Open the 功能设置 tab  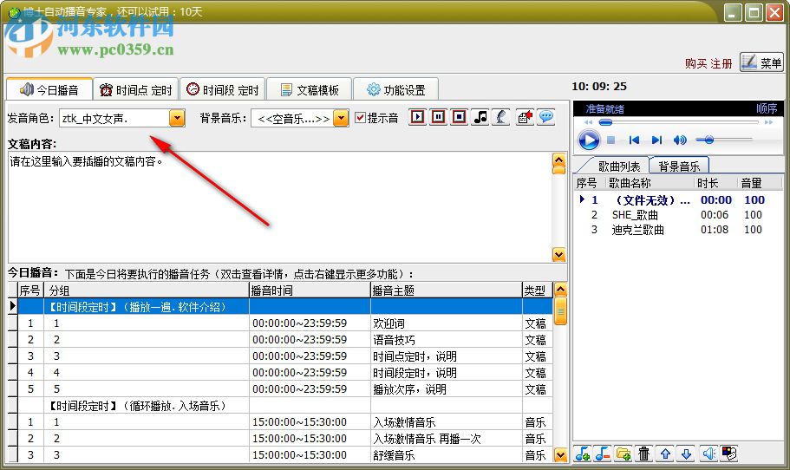[396, 89]
